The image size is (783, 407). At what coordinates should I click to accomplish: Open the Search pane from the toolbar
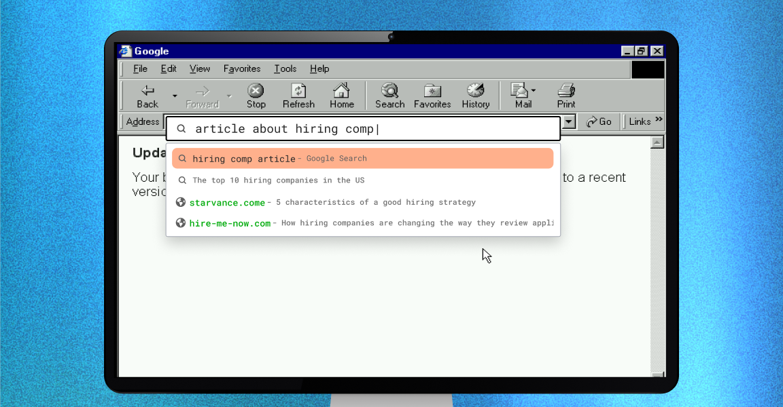pos(389,96)
